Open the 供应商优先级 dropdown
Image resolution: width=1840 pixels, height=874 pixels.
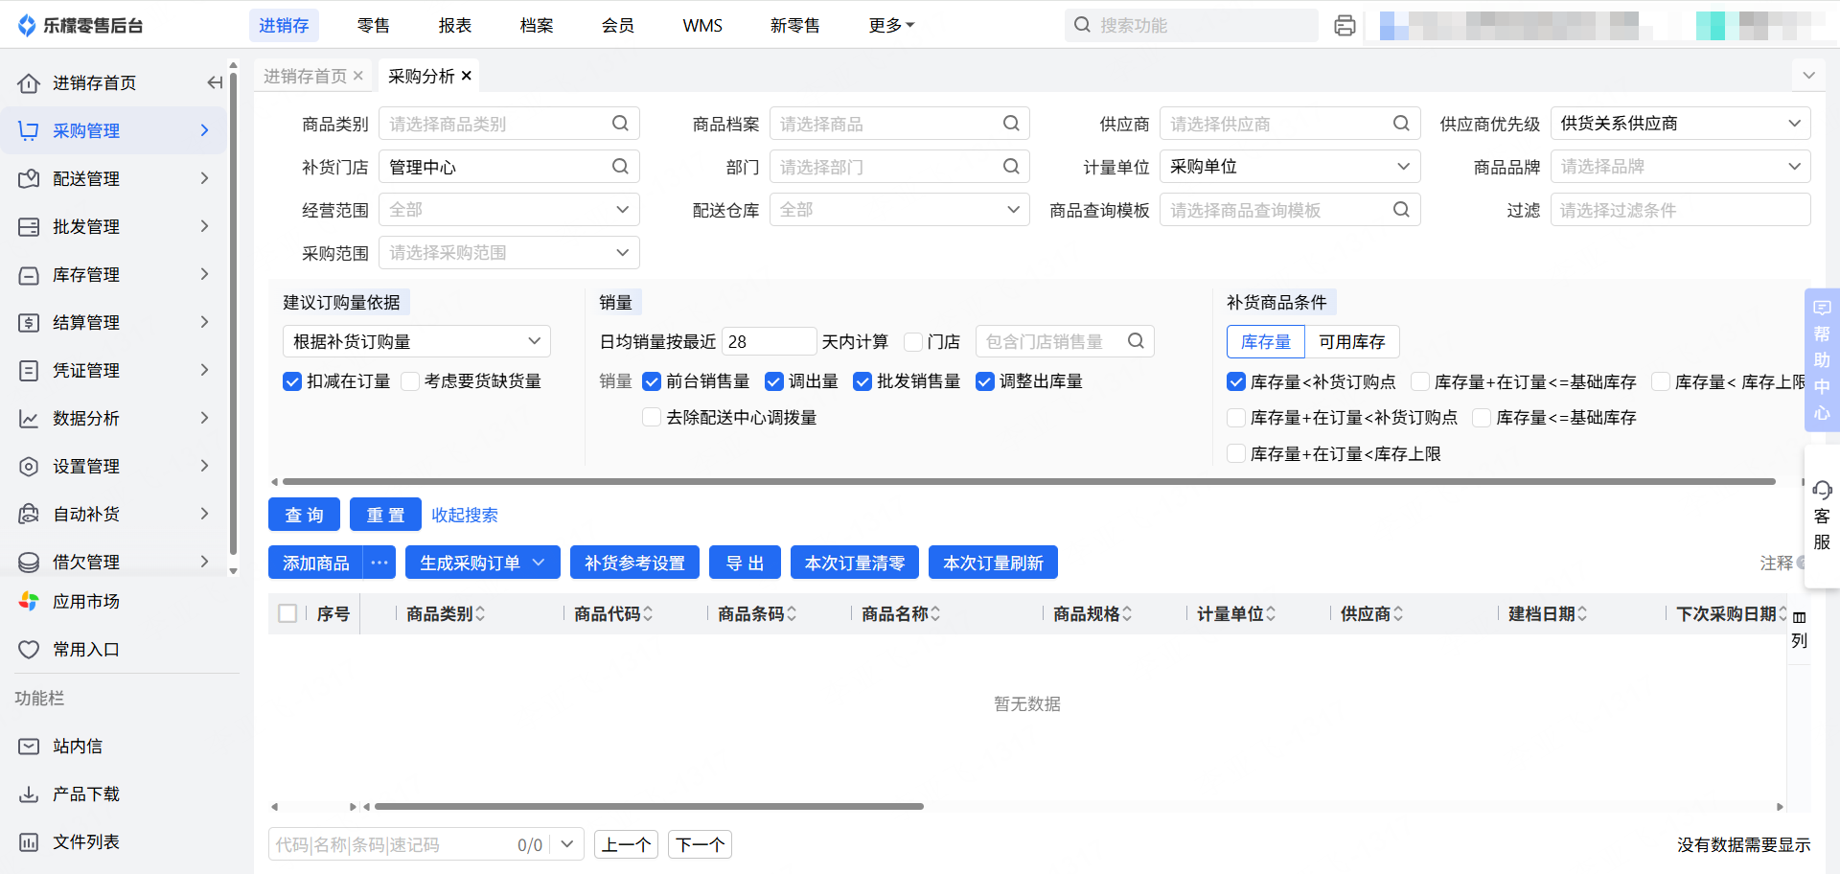[x=1680, y=124]
